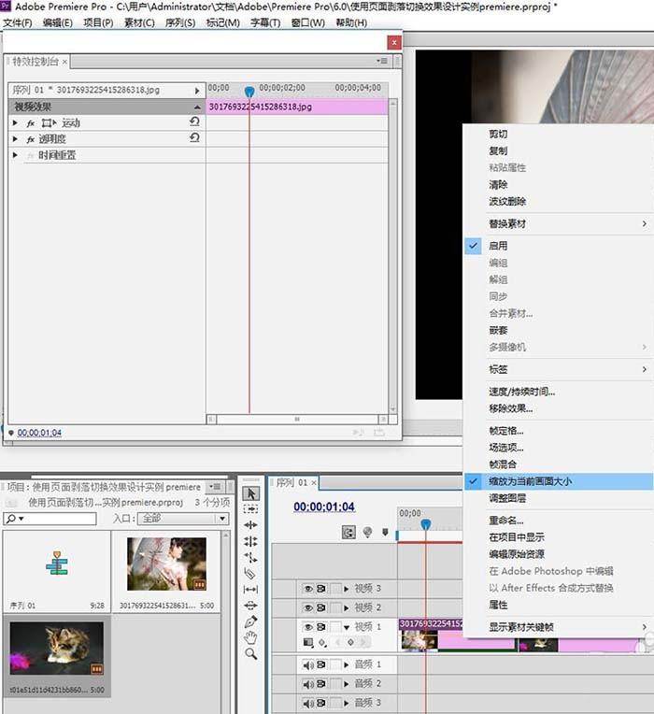
Task: Pick the Pen tool
Action: tap(250, 621)
